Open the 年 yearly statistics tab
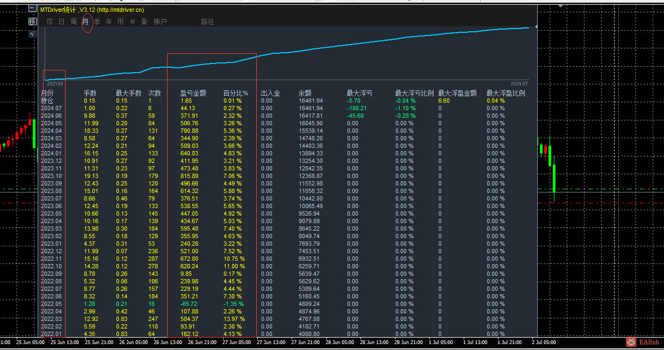The height and width of the screenshot is (350, 664). 109,22
